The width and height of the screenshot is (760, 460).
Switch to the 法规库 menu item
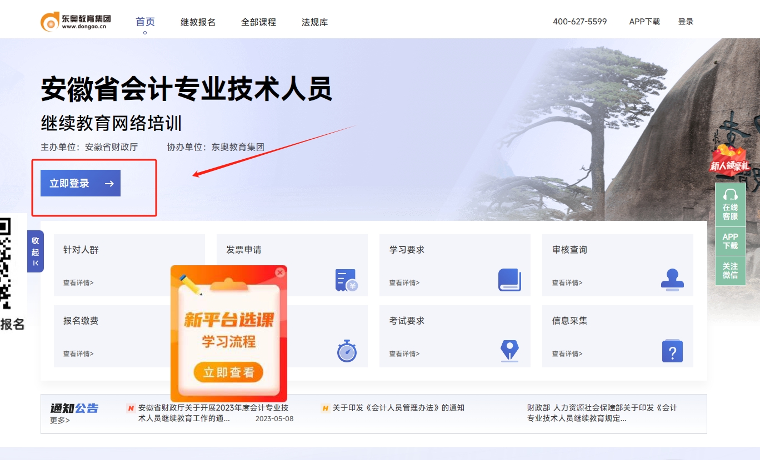point(314,22)
